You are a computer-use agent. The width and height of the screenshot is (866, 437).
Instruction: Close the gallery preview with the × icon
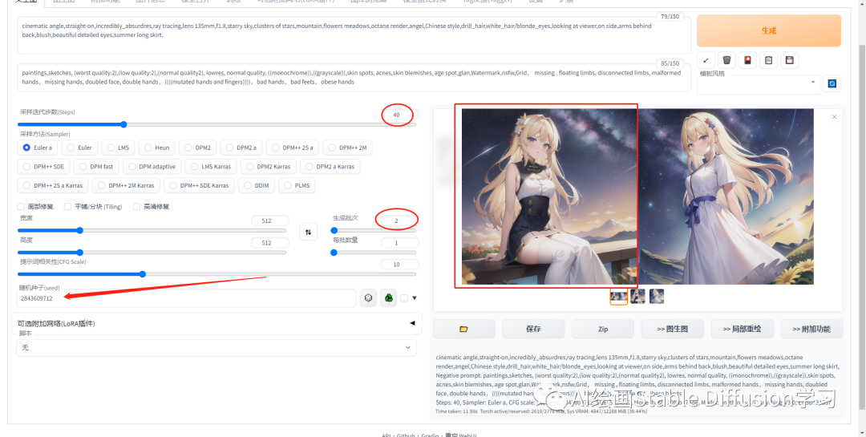coord(834,116)
